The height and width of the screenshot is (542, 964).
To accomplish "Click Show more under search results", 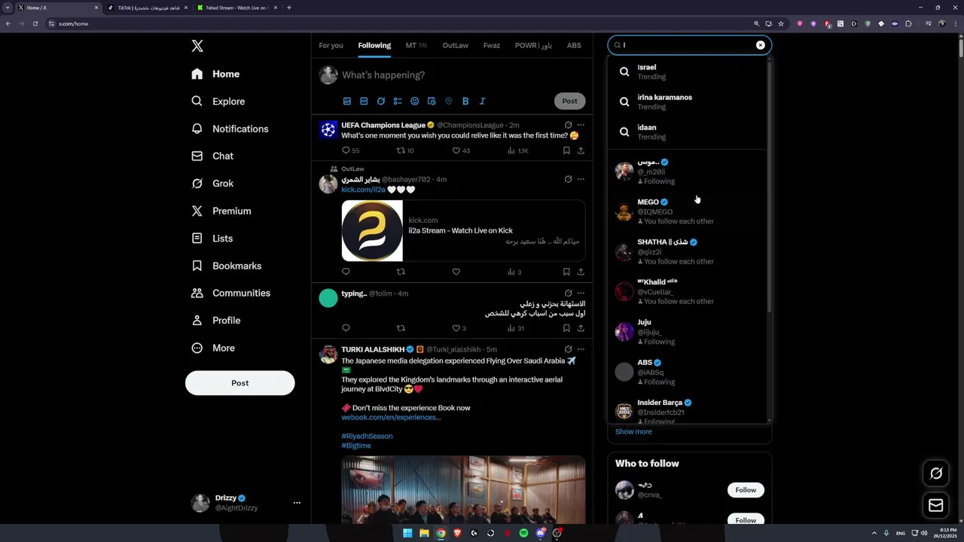I will (x=633, y=431).
